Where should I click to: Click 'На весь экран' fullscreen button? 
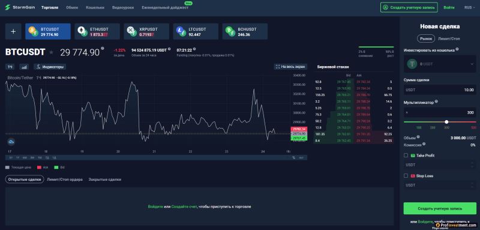[290, 67]
